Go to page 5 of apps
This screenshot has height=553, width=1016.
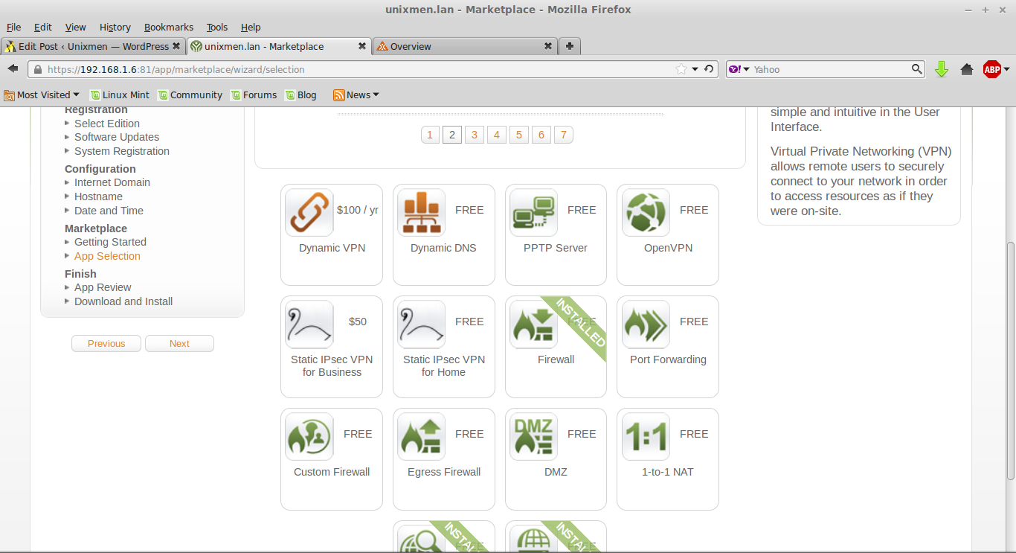519,135
